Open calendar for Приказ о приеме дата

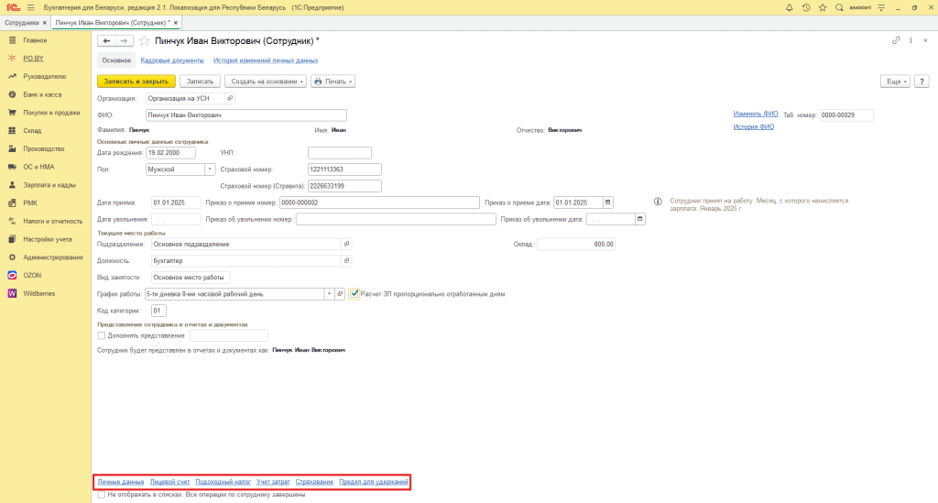[x=608, y=202]
